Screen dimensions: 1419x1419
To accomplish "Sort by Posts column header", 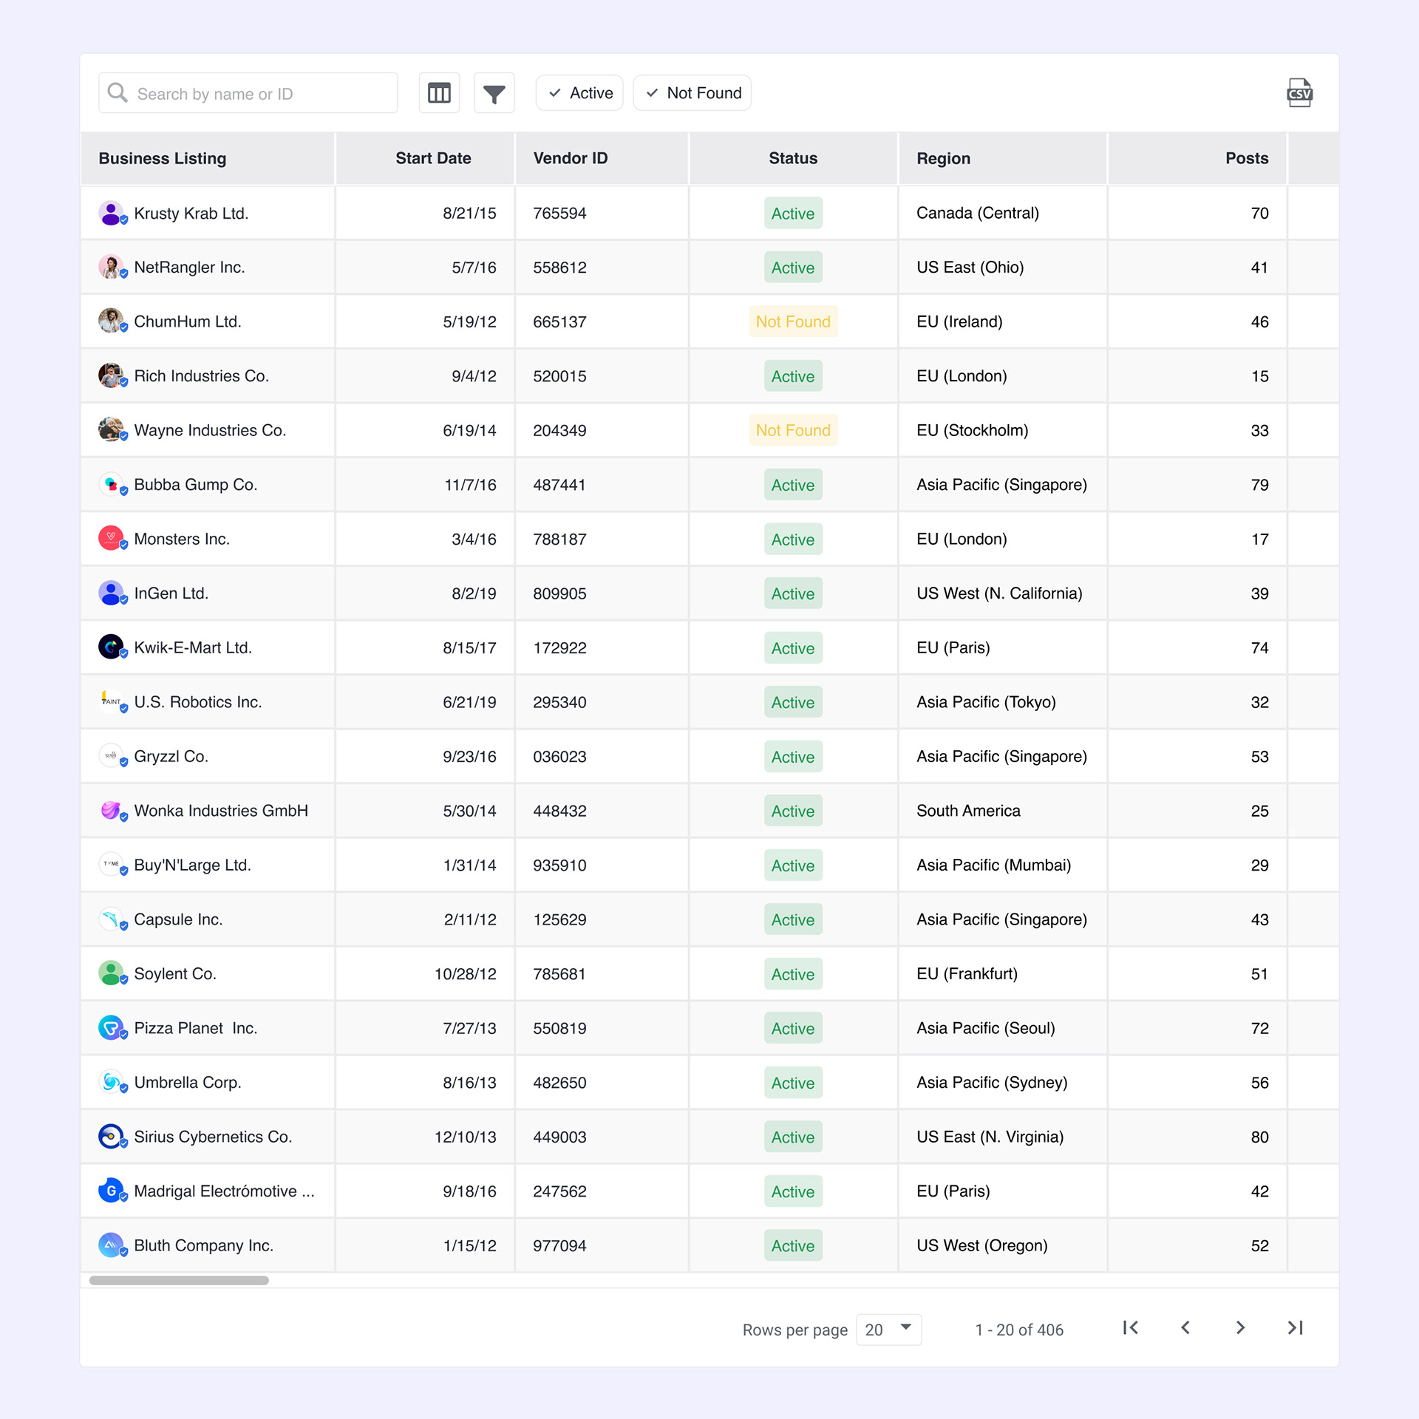I will [1246, 158].
